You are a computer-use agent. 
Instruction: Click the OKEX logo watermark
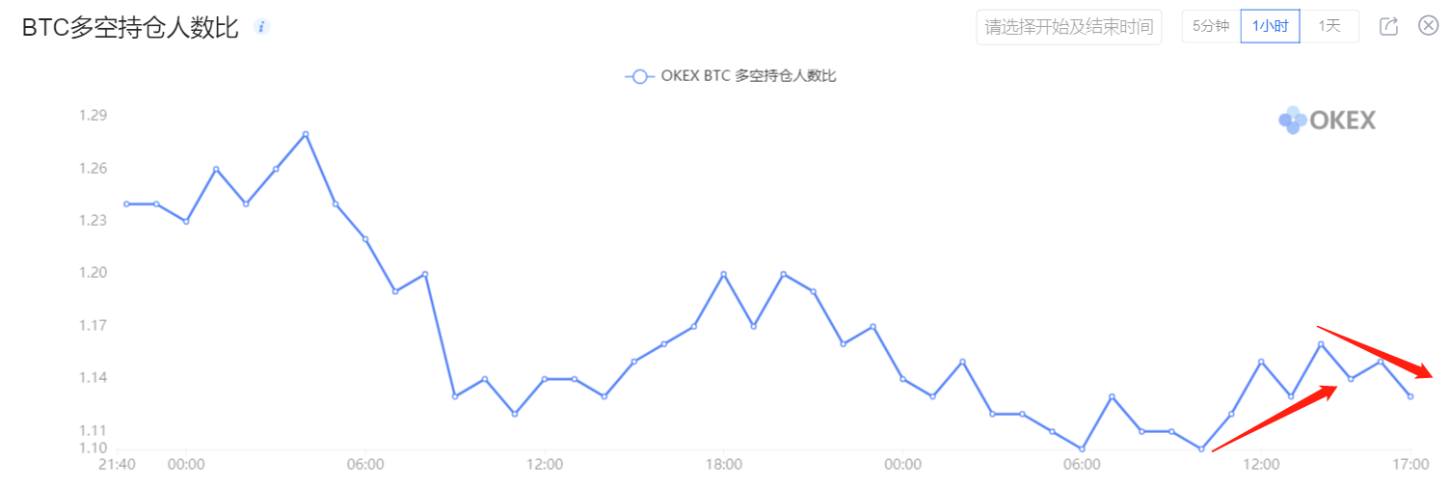pyautogui.click(x=1328, y=121)
